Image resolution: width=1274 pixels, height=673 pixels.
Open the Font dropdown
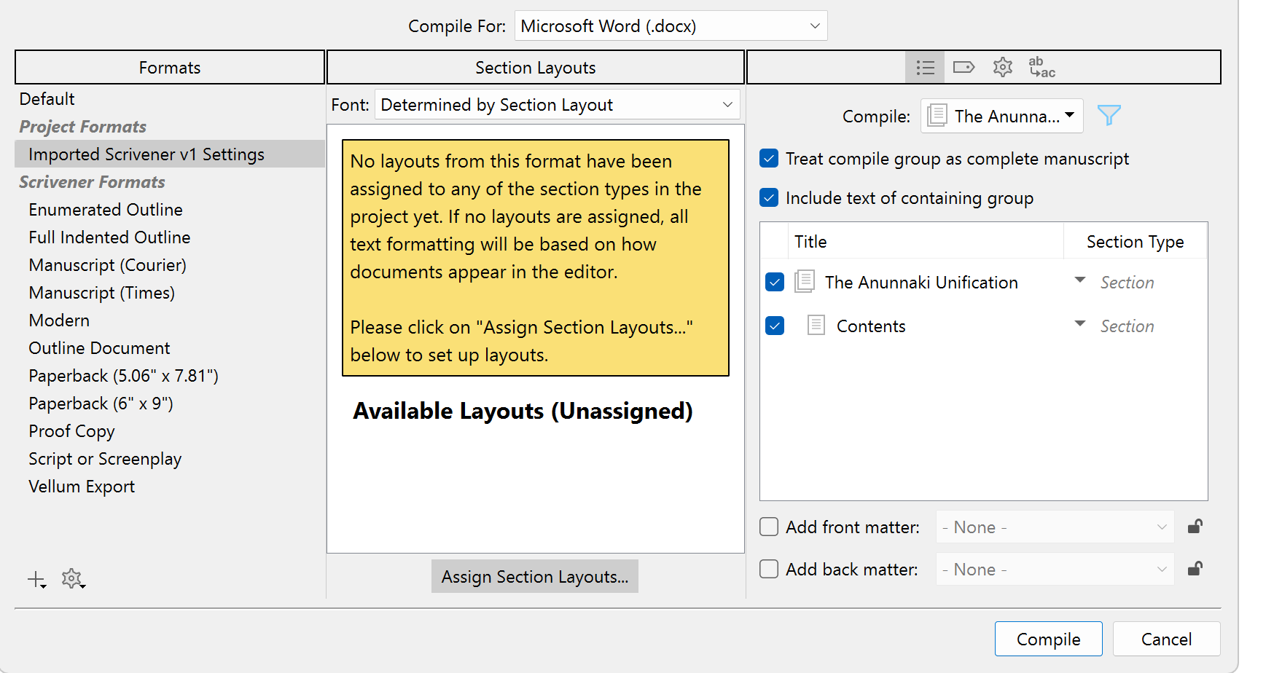[x=558, y=105]
